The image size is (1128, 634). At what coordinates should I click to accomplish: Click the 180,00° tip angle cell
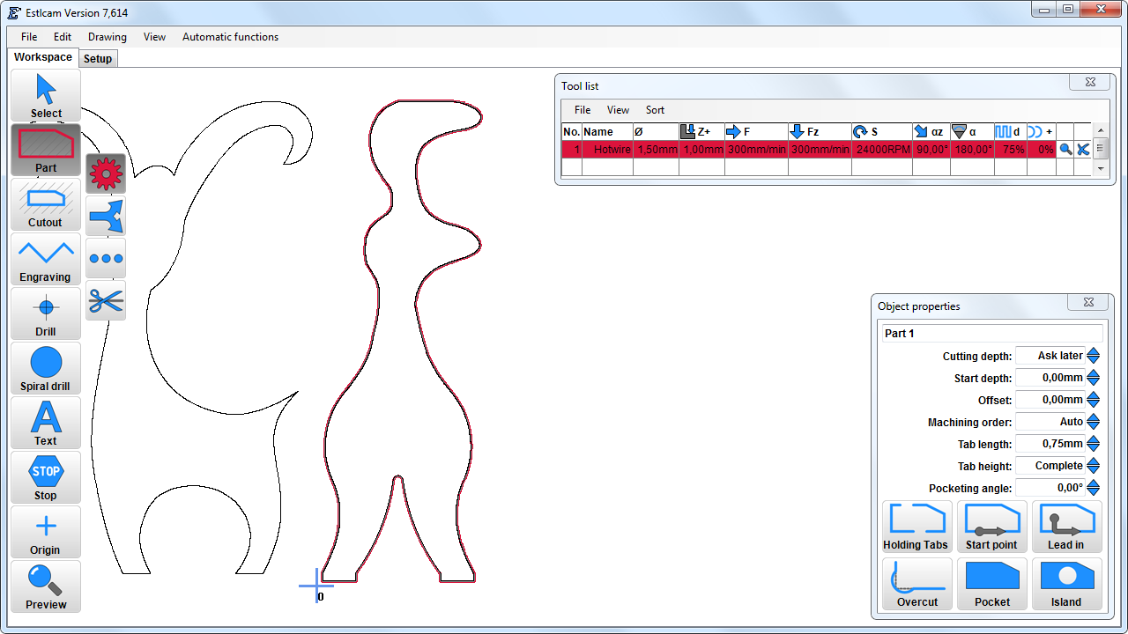point(972,150)
